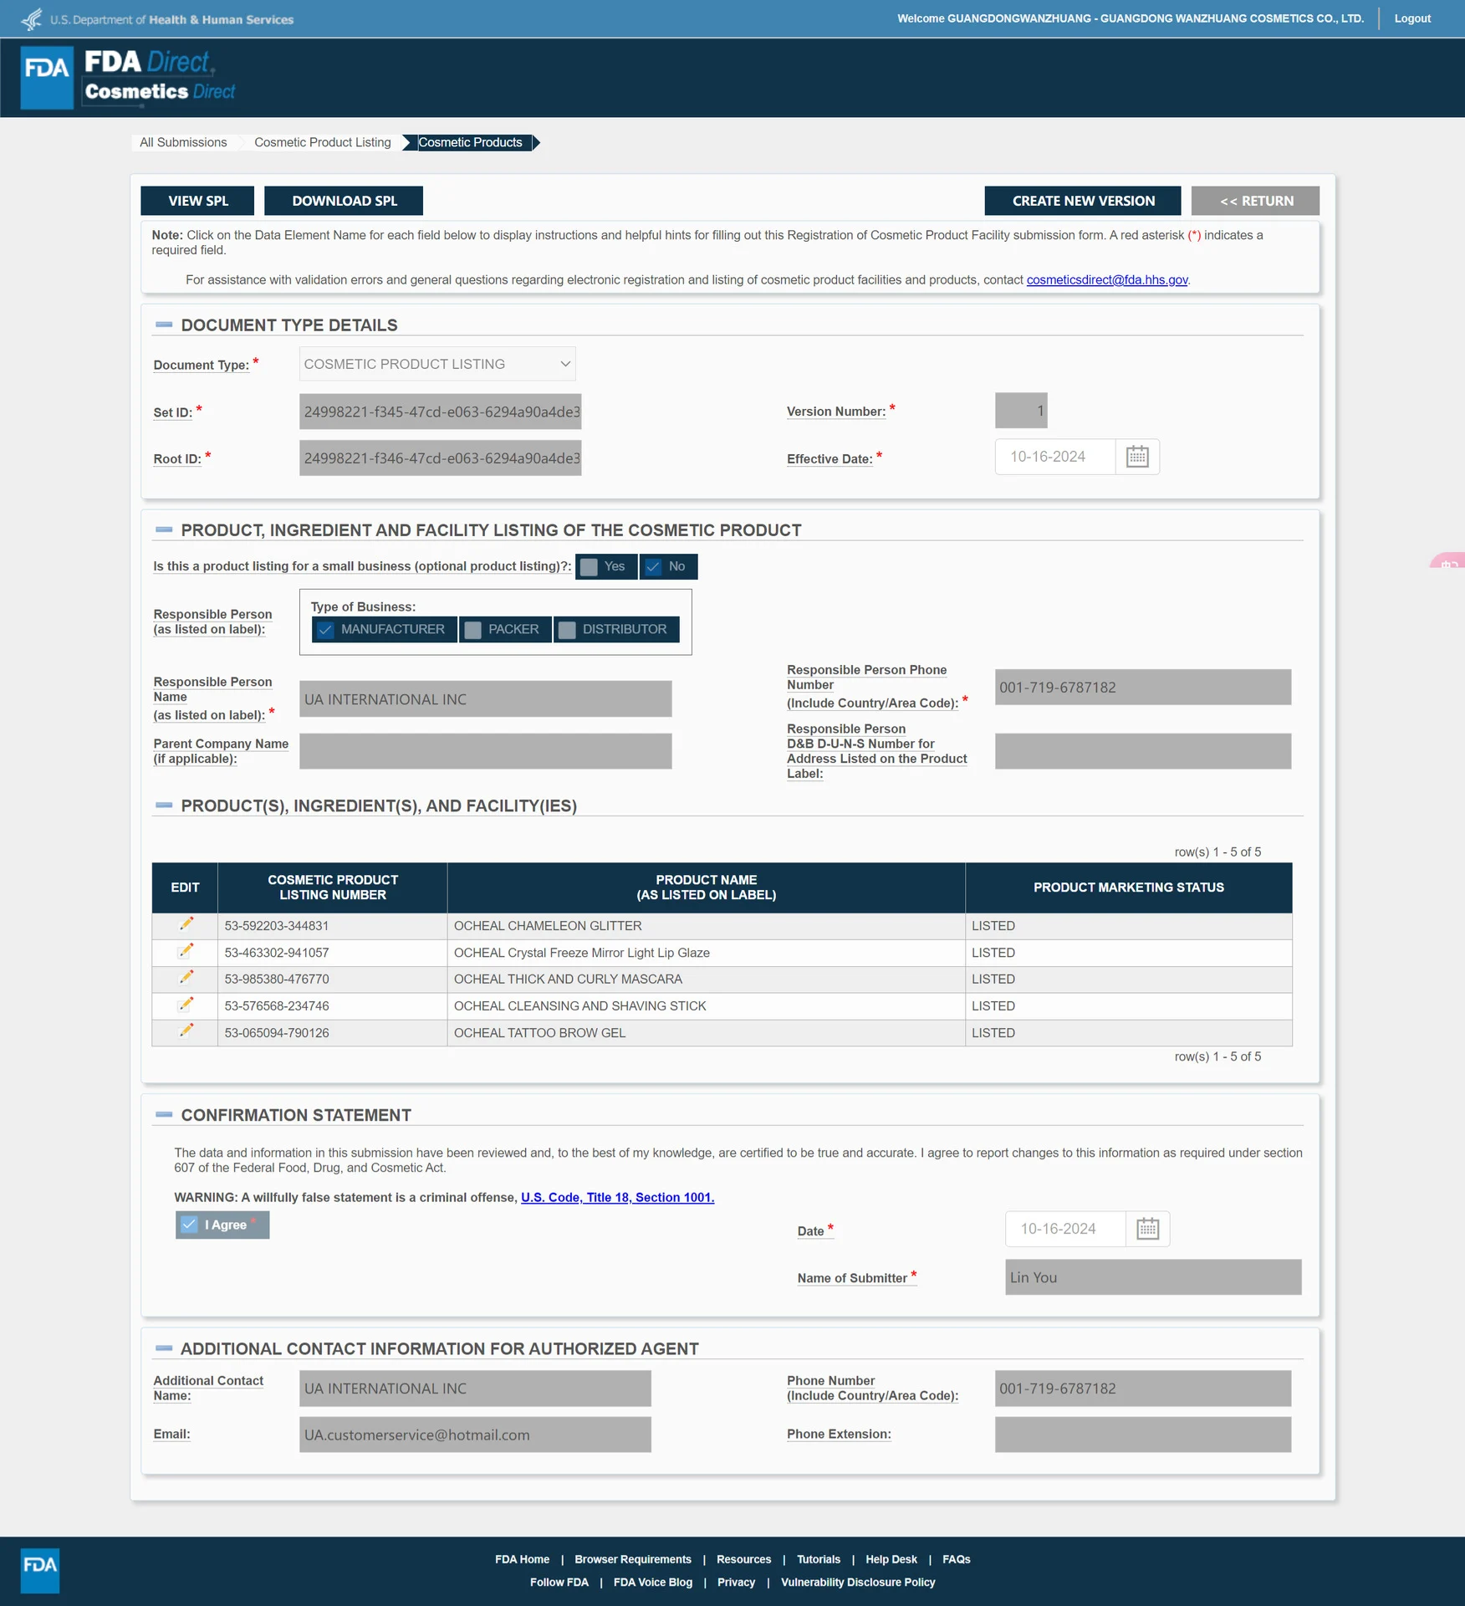Open the Privacy footer link
The image size is (1465, 1606).
[x=736, y=1582]
